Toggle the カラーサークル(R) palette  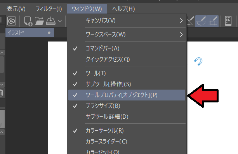click(127, 131)
